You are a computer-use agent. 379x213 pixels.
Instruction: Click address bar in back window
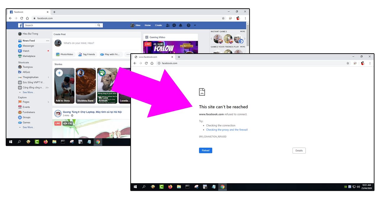click(127, 18)
